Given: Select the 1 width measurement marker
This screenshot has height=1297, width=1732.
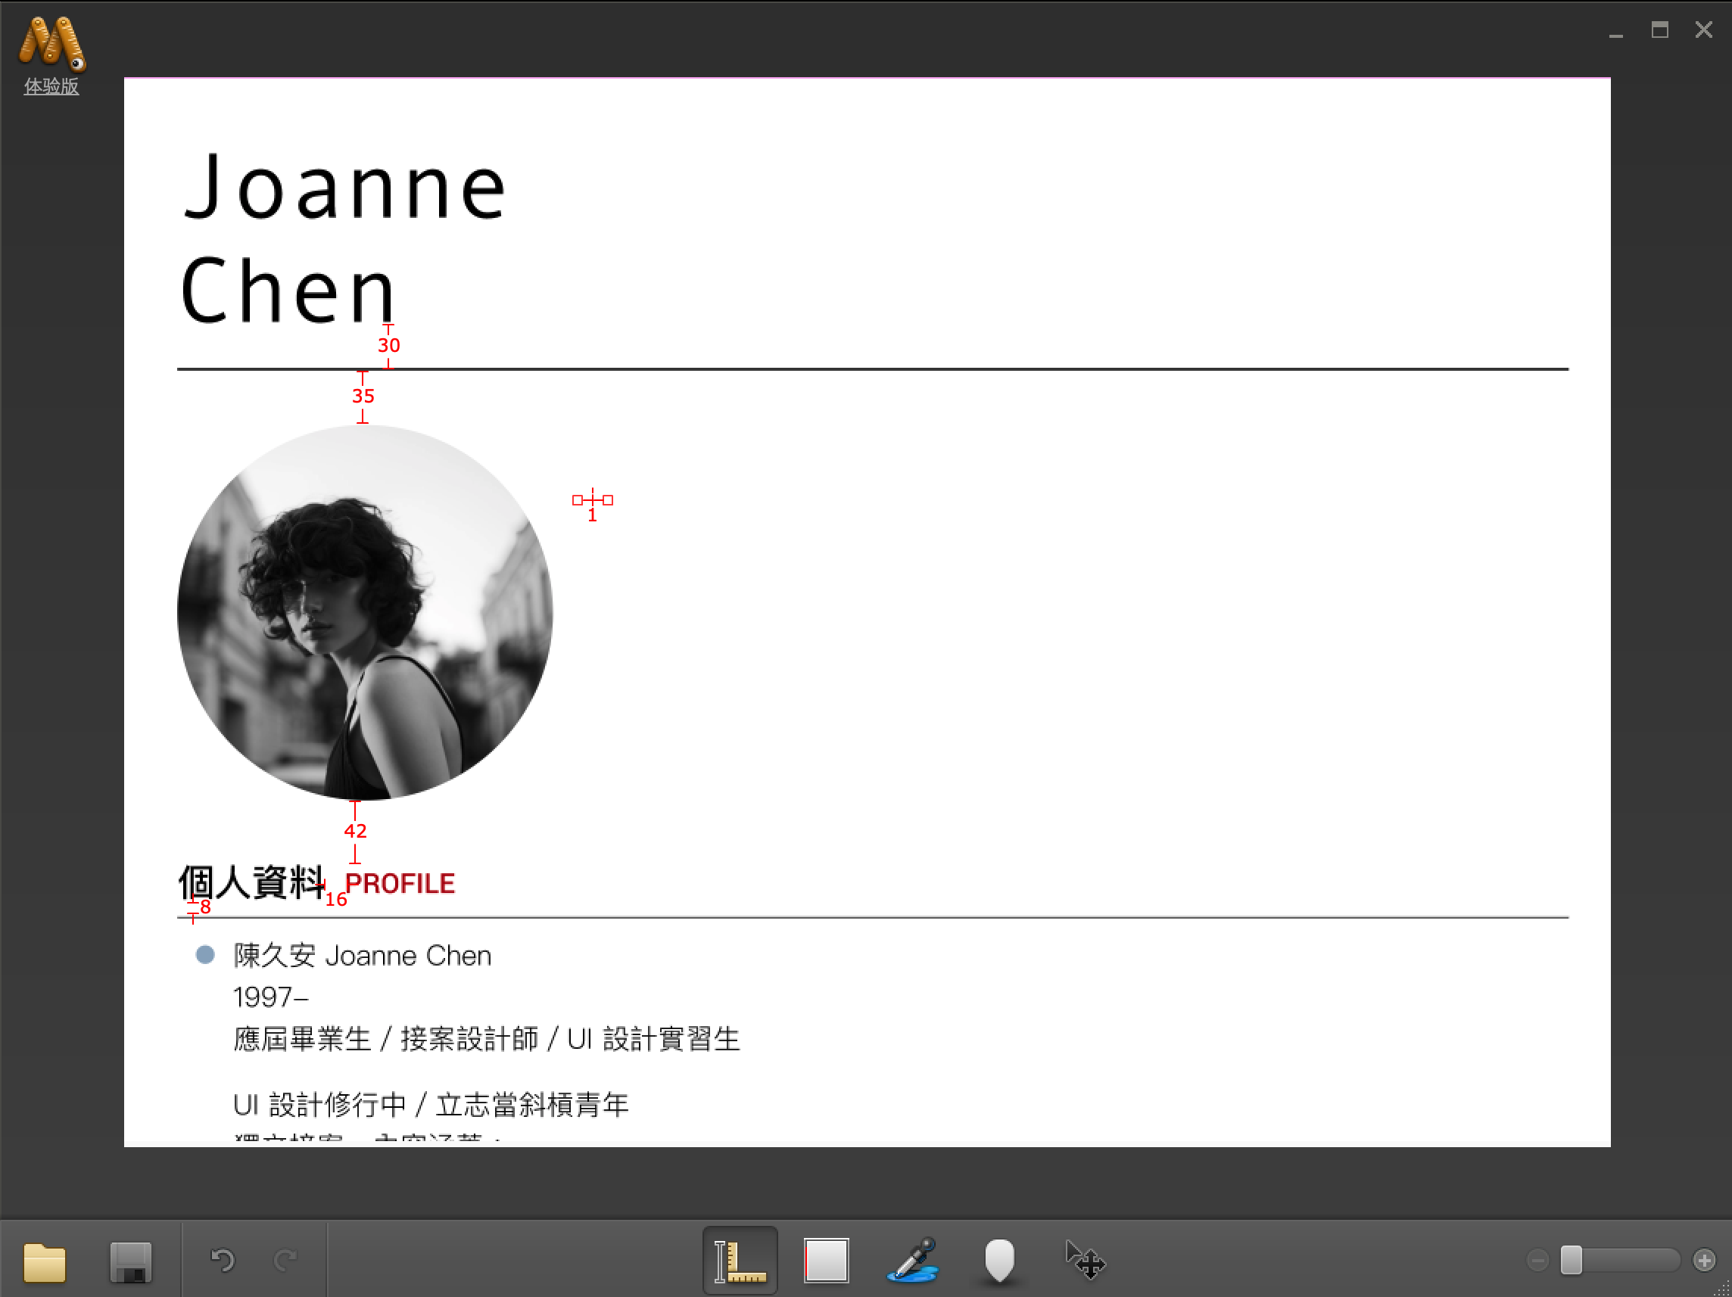Looking at the screenshot, I should click(592, 501).
